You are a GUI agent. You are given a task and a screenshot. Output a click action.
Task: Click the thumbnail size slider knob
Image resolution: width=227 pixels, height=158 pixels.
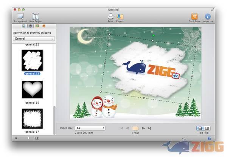[28, 138]
